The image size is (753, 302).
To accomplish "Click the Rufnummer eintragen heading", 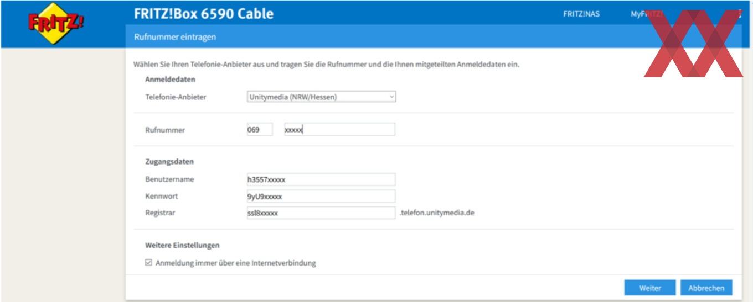I will click(175, 37).
